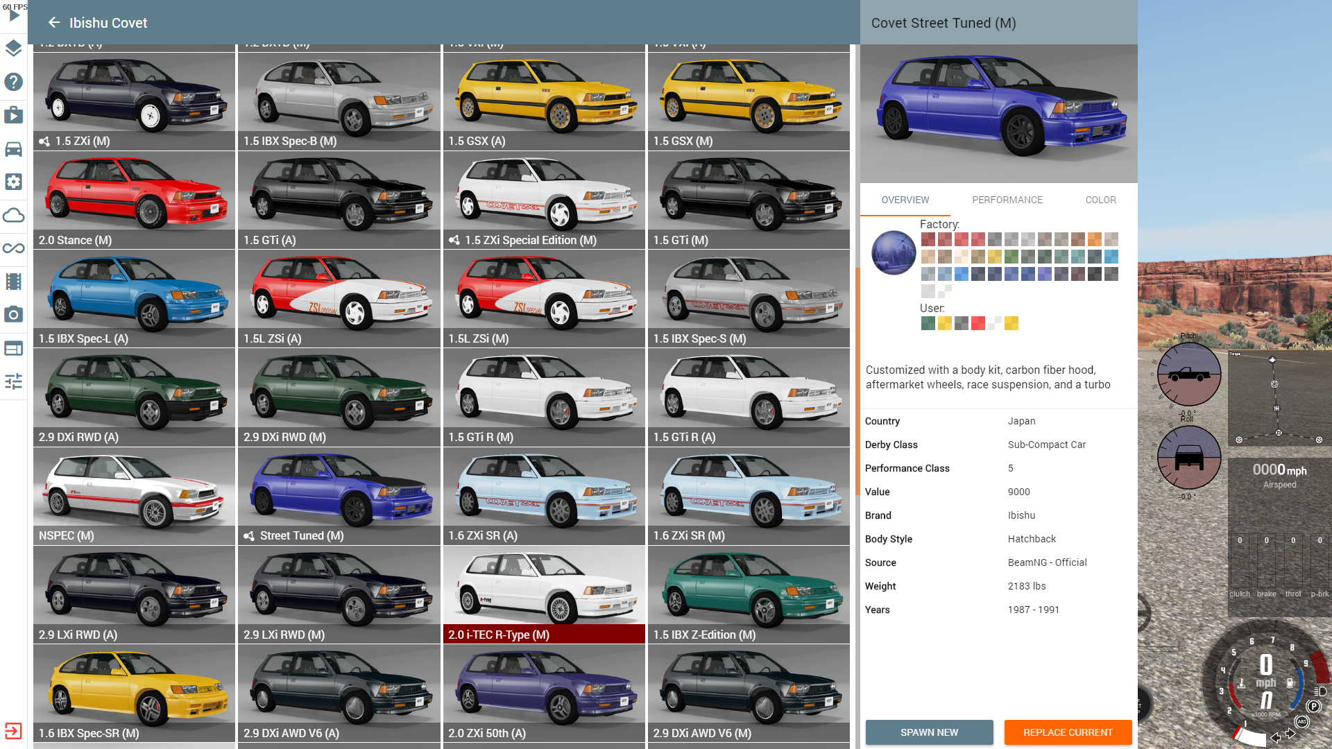
Task: Select the NSPEC (M) configuration
Action: [134, 496]
